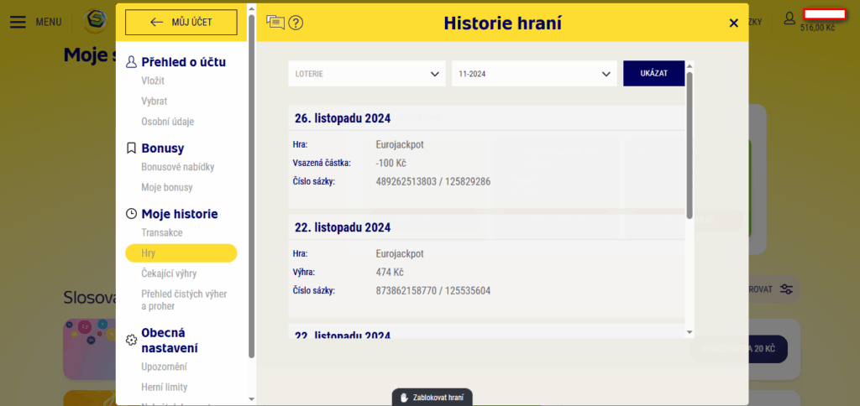Click Eurojackpot in the 26. listopadu entry
Image resolution: width=860 pixels, height=406 pixels.
click(400, 145)
